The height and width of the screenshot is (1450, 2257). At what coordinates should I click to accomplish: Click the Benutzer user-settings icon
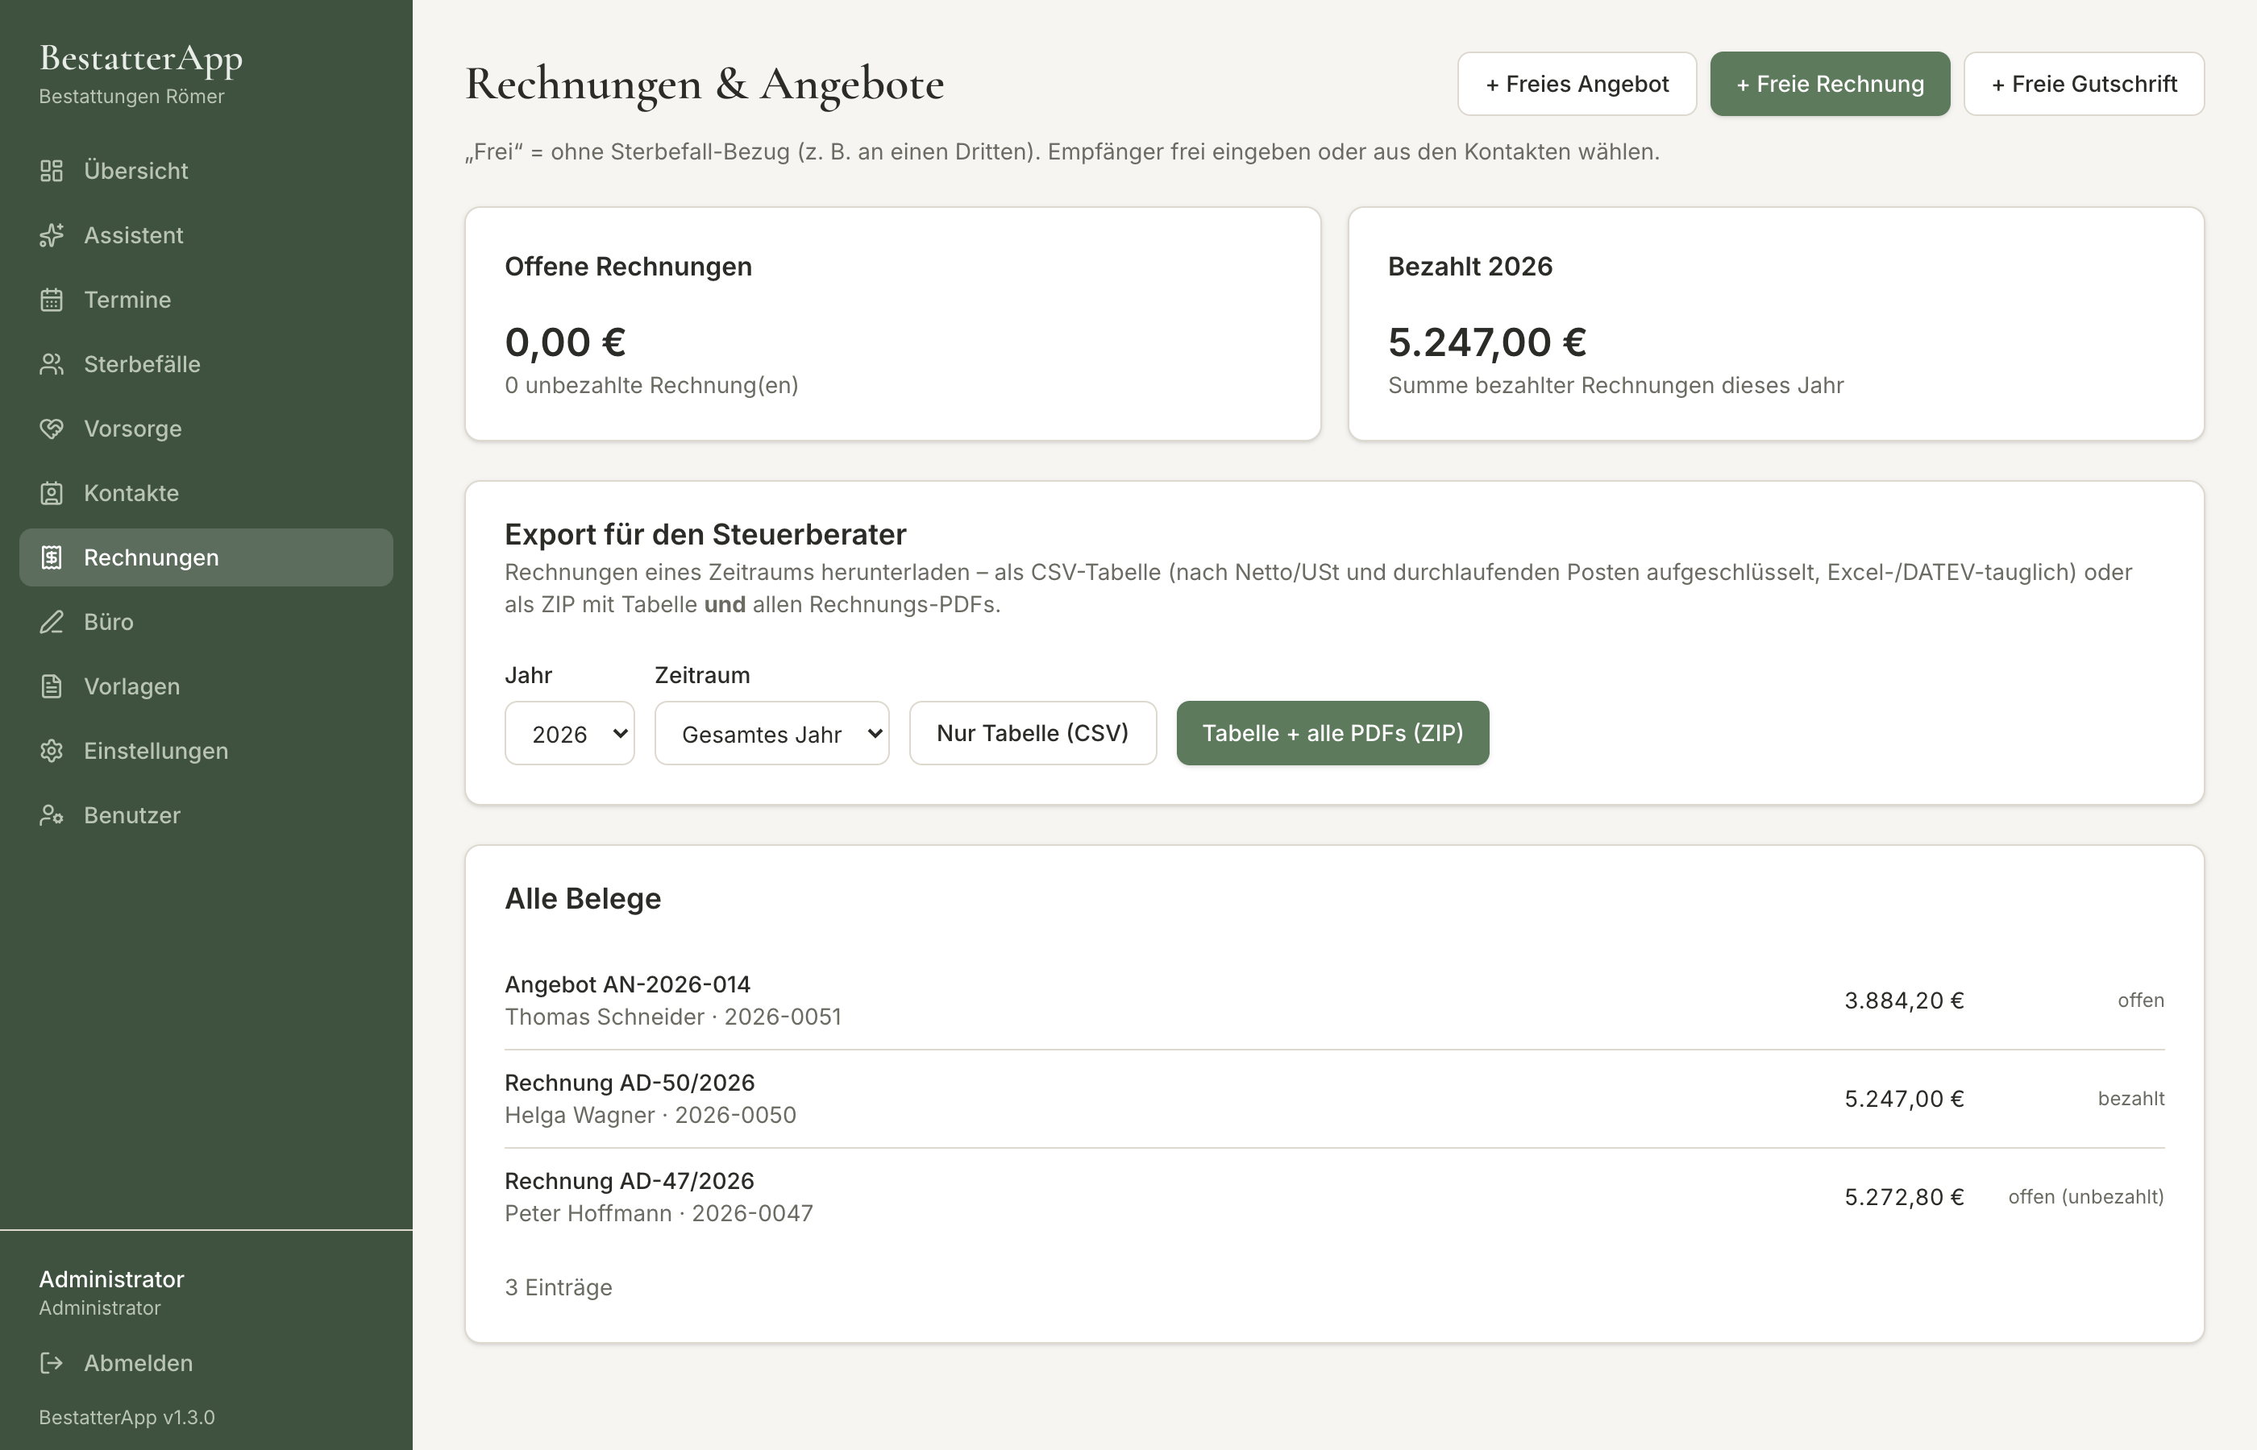point(52,815)
